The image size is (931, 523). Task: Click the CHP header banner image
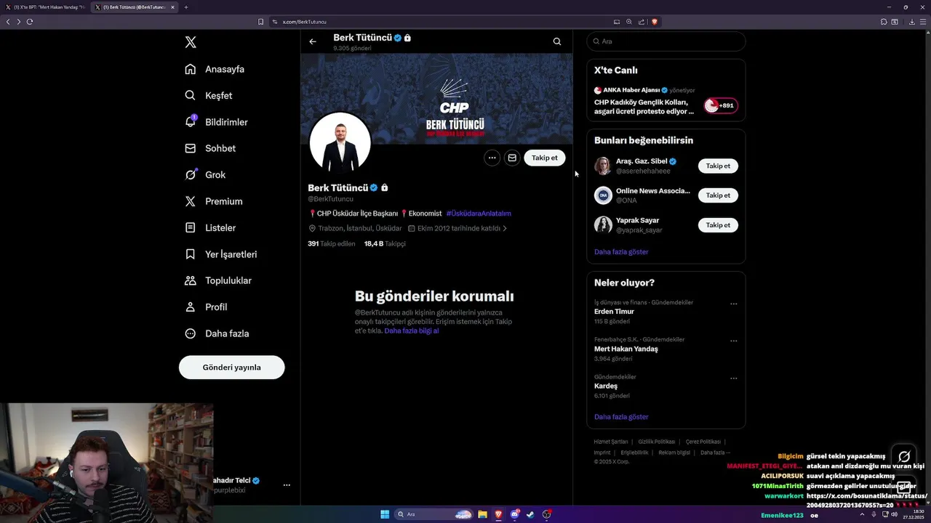(x=436, y=99)
